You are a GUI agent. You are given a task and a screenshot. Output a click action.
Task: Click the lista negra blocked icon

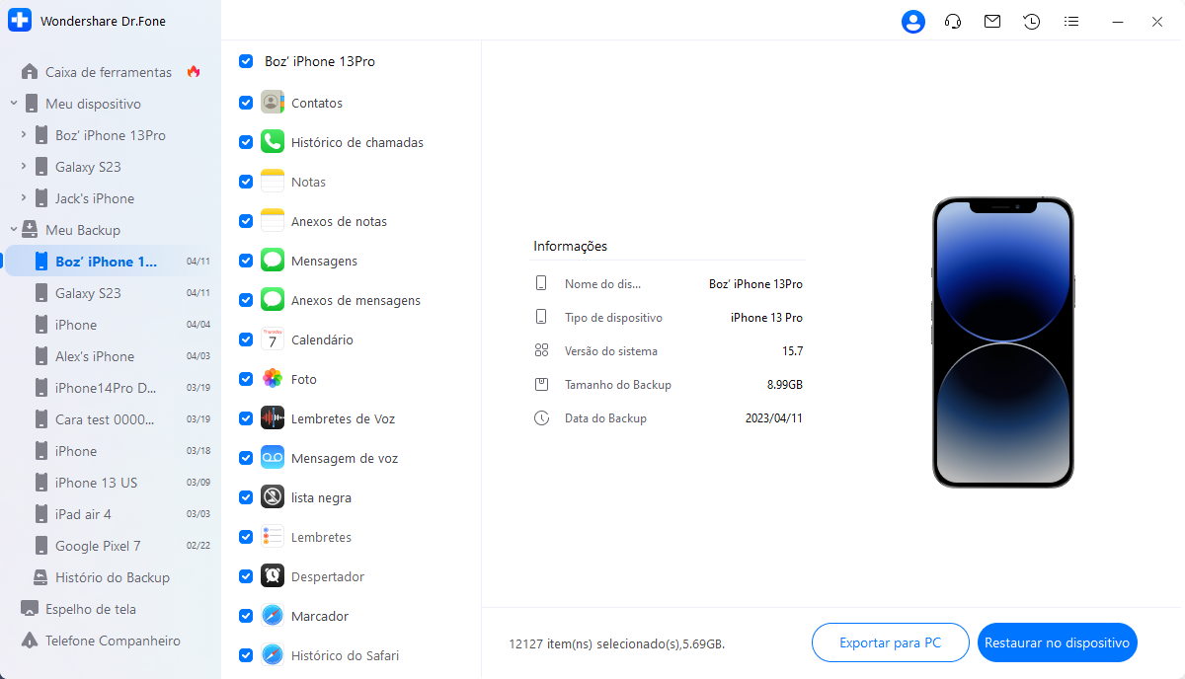click(273, 497)
